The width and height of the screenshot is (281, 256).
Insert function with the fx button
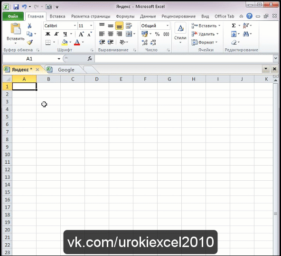pyautogui.click(x=90, y=59)
